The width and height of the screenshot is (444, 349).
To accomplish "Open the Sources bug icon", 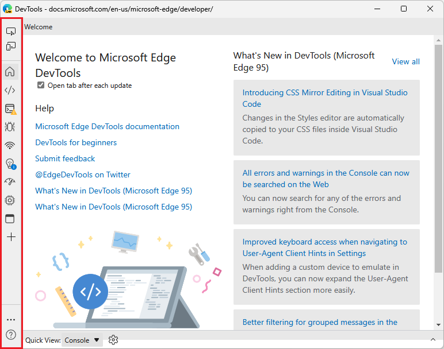I will (10, 127).
